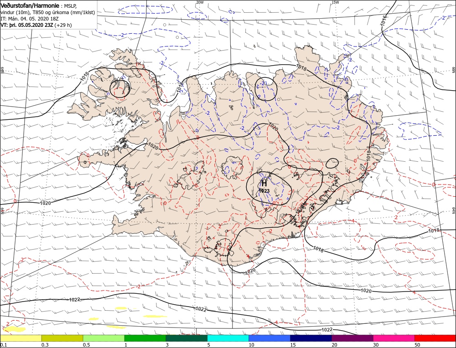Viewport: 456px width, 348px height.
Task: Choose the purple legend swatch
Action: (x=352, y=338)
